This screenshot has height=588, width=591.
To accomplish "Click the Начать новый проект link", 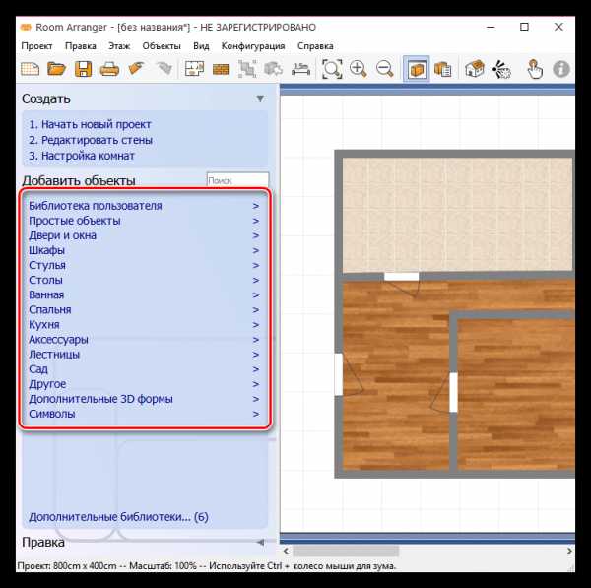I will 90,124.
